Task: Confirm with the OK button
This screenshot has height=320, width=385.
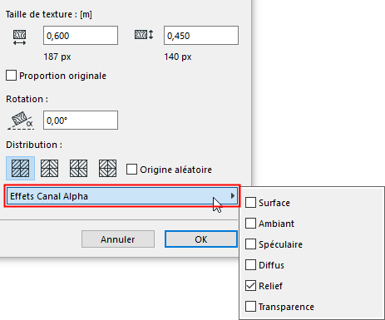Action: point(201,239)
